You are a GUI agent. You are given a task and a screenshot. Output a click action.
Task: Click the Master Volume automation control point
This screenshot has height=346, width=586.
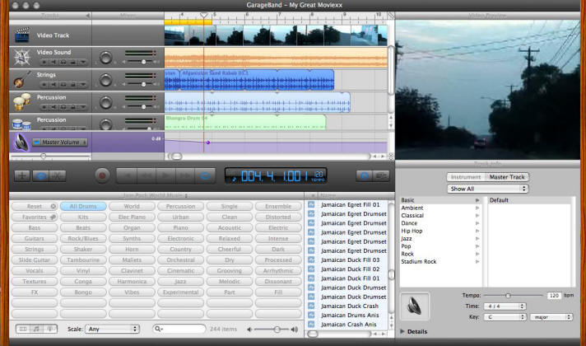(x=207, y=143)
